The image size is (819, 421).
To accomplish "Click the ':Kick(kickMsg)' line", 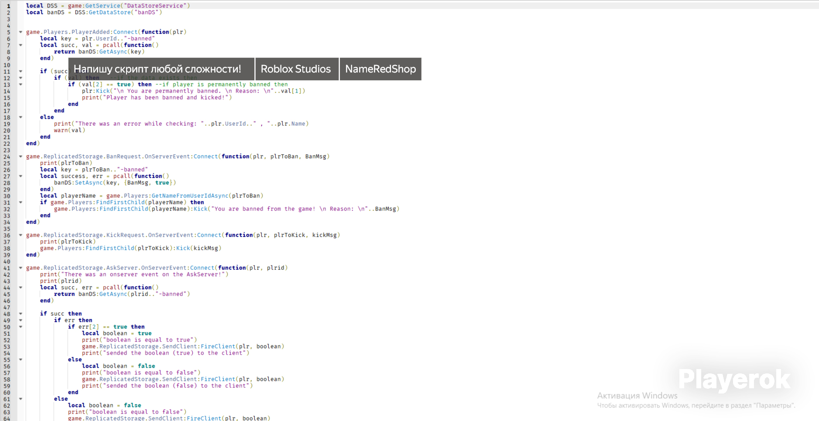I will tap(130, 248).
